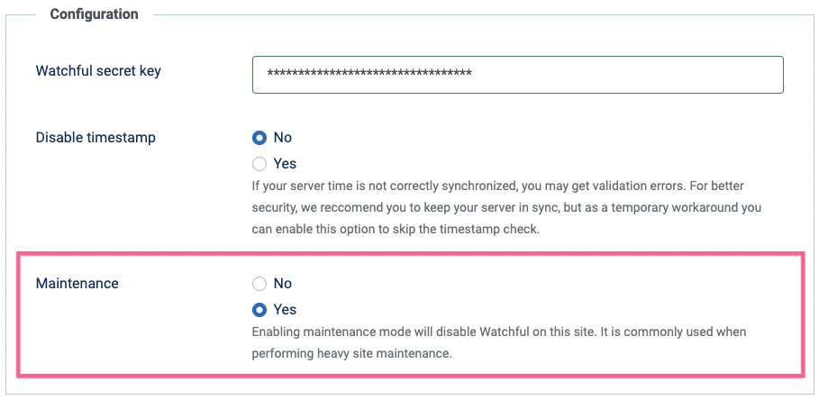The height and width of the screenshot is (400, 819).
Task: Select the Yes radio for Disable timestamp
Action: click(x=259, y=164)
